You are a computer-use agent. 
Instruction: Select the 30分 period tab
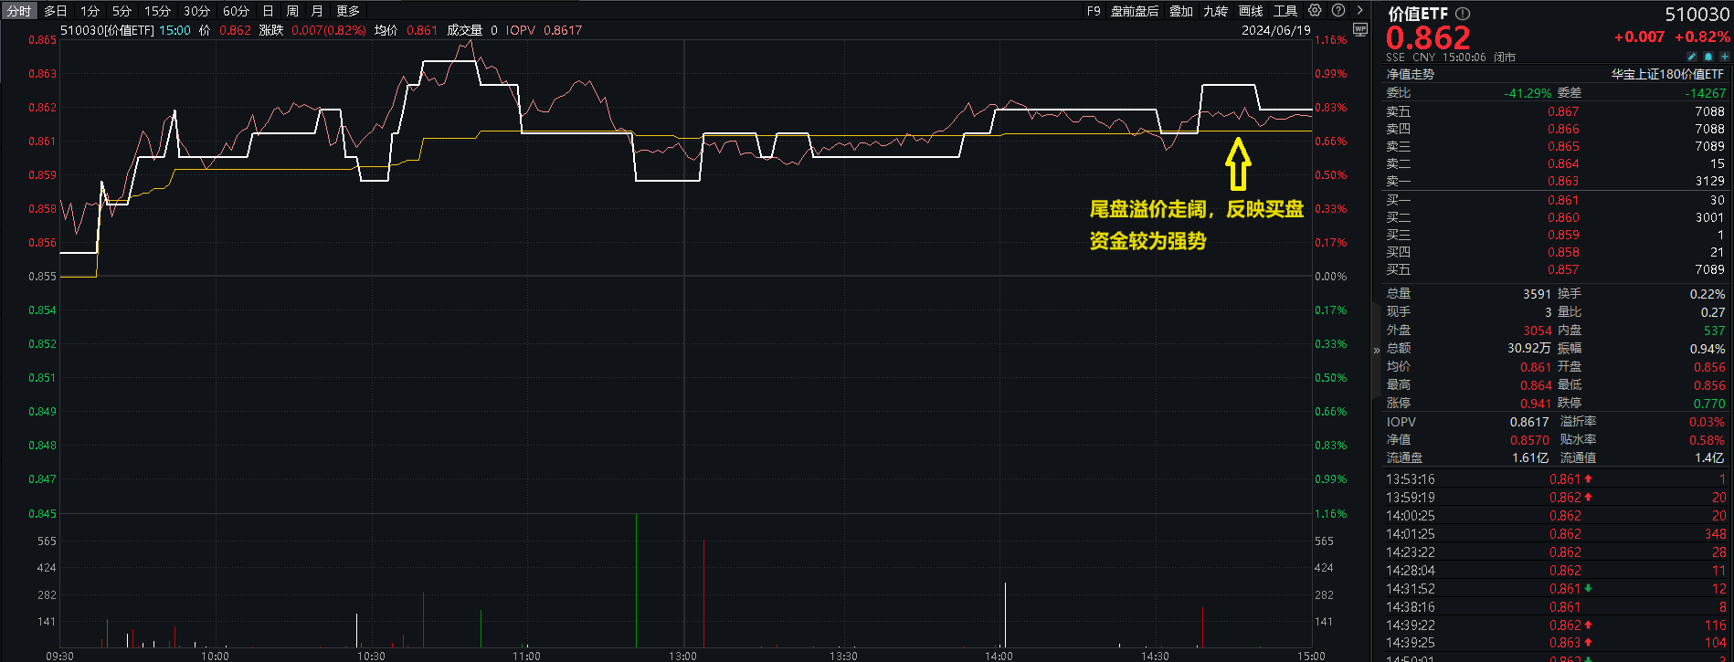[196, 11]
